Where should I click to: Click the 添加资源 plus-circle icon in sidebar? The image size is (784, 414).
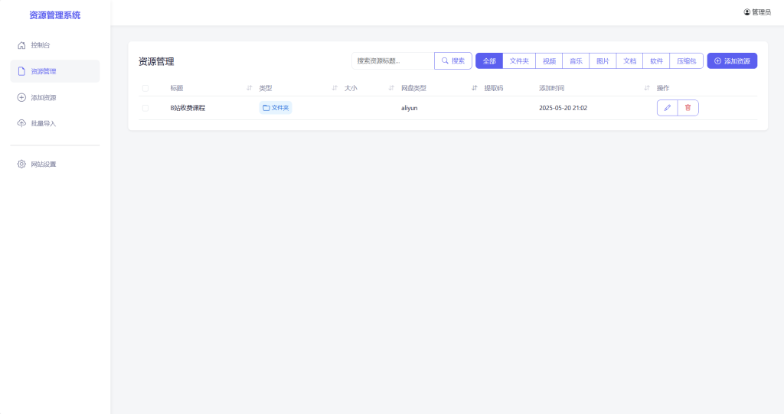[x=21, y=97]
